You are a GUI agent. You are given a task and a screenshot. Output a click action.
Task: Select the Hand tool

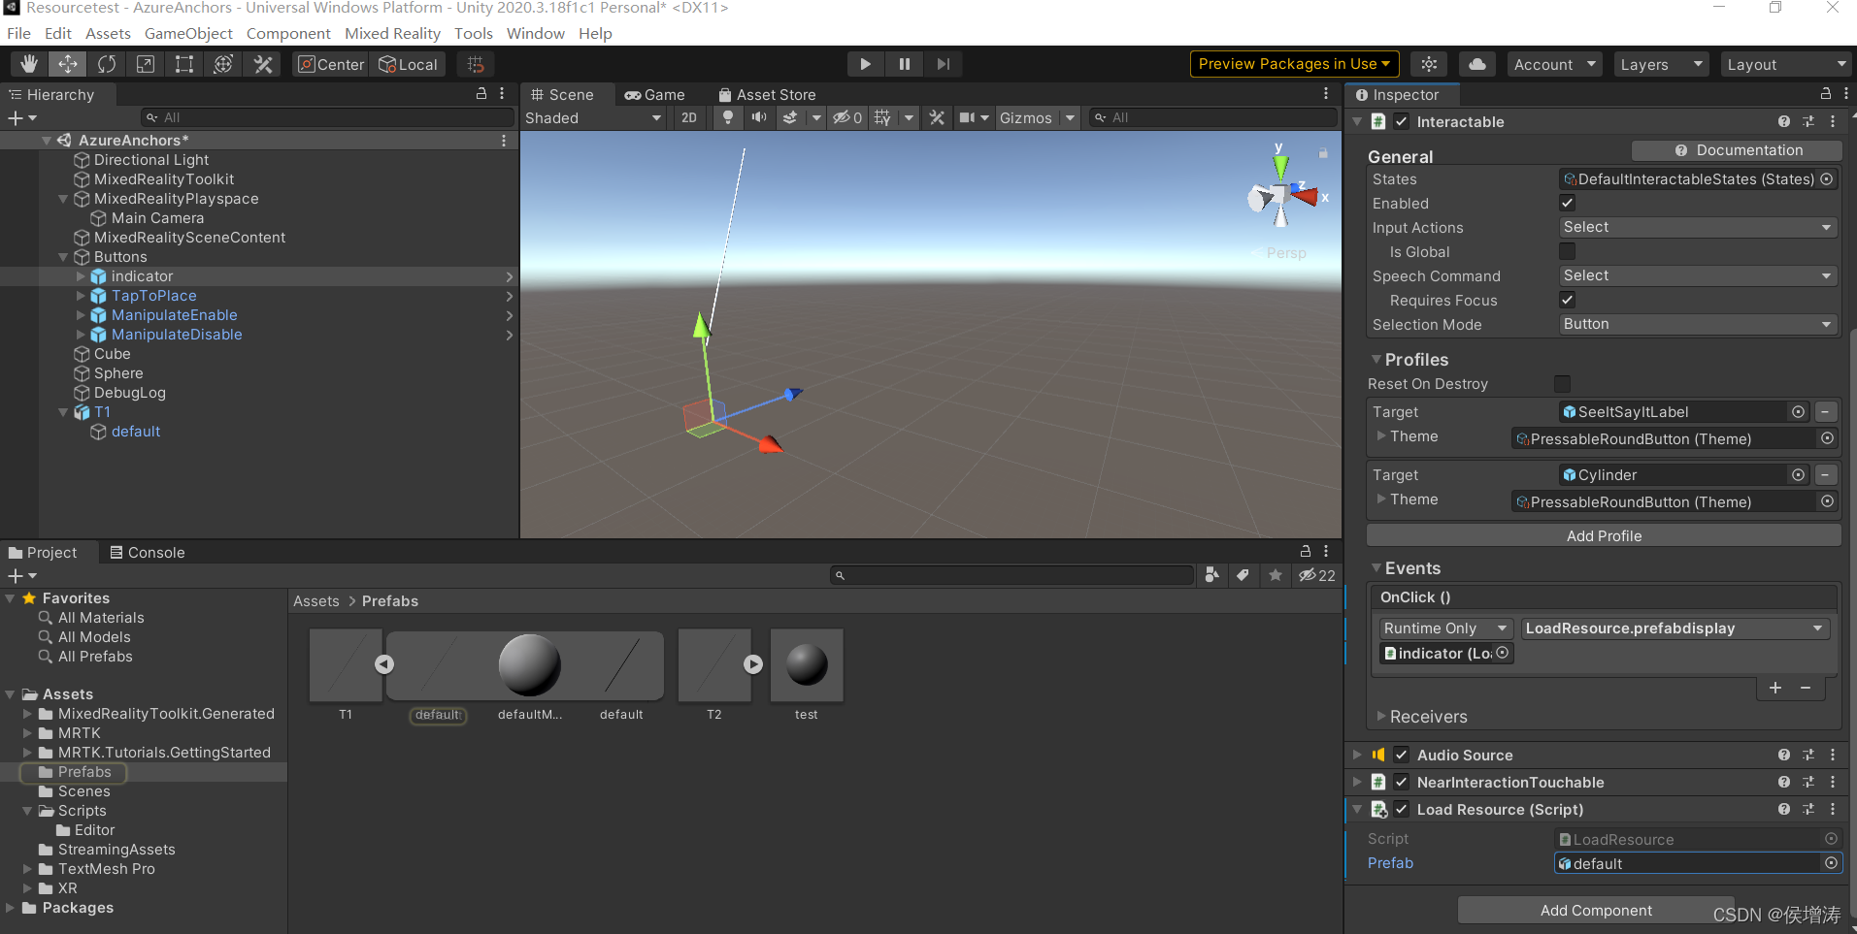[29, 64]
